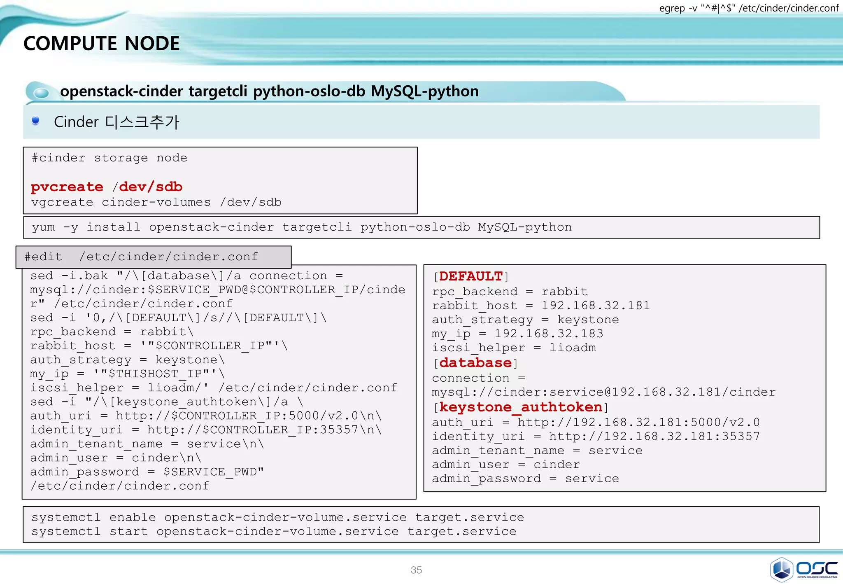The height and width of the screenshot is (584, 843).
Task: Click the Cinder 디스크추가 heading text
Action: [x=116, y=122]
